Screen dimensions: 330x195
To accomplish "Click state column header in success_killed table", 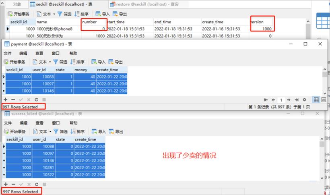I will pos(64,139).
